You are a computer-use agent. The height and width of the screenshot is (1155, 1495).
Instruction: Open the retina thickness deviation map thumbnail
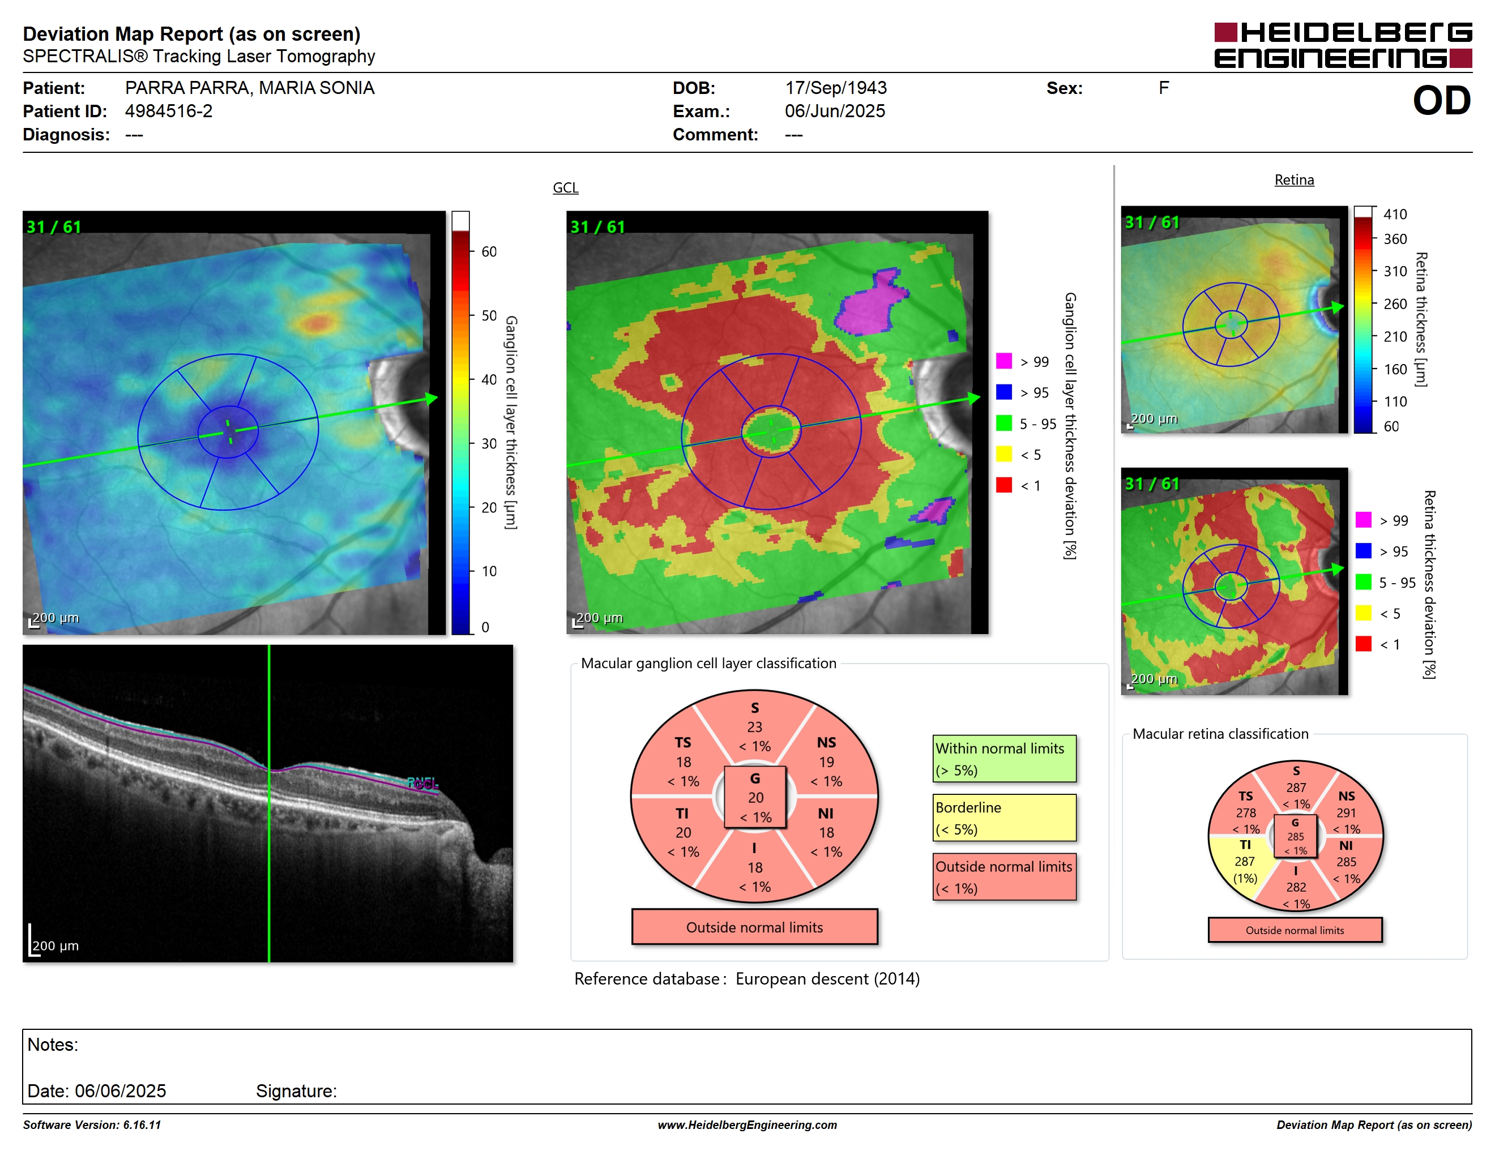point(1234,581)
